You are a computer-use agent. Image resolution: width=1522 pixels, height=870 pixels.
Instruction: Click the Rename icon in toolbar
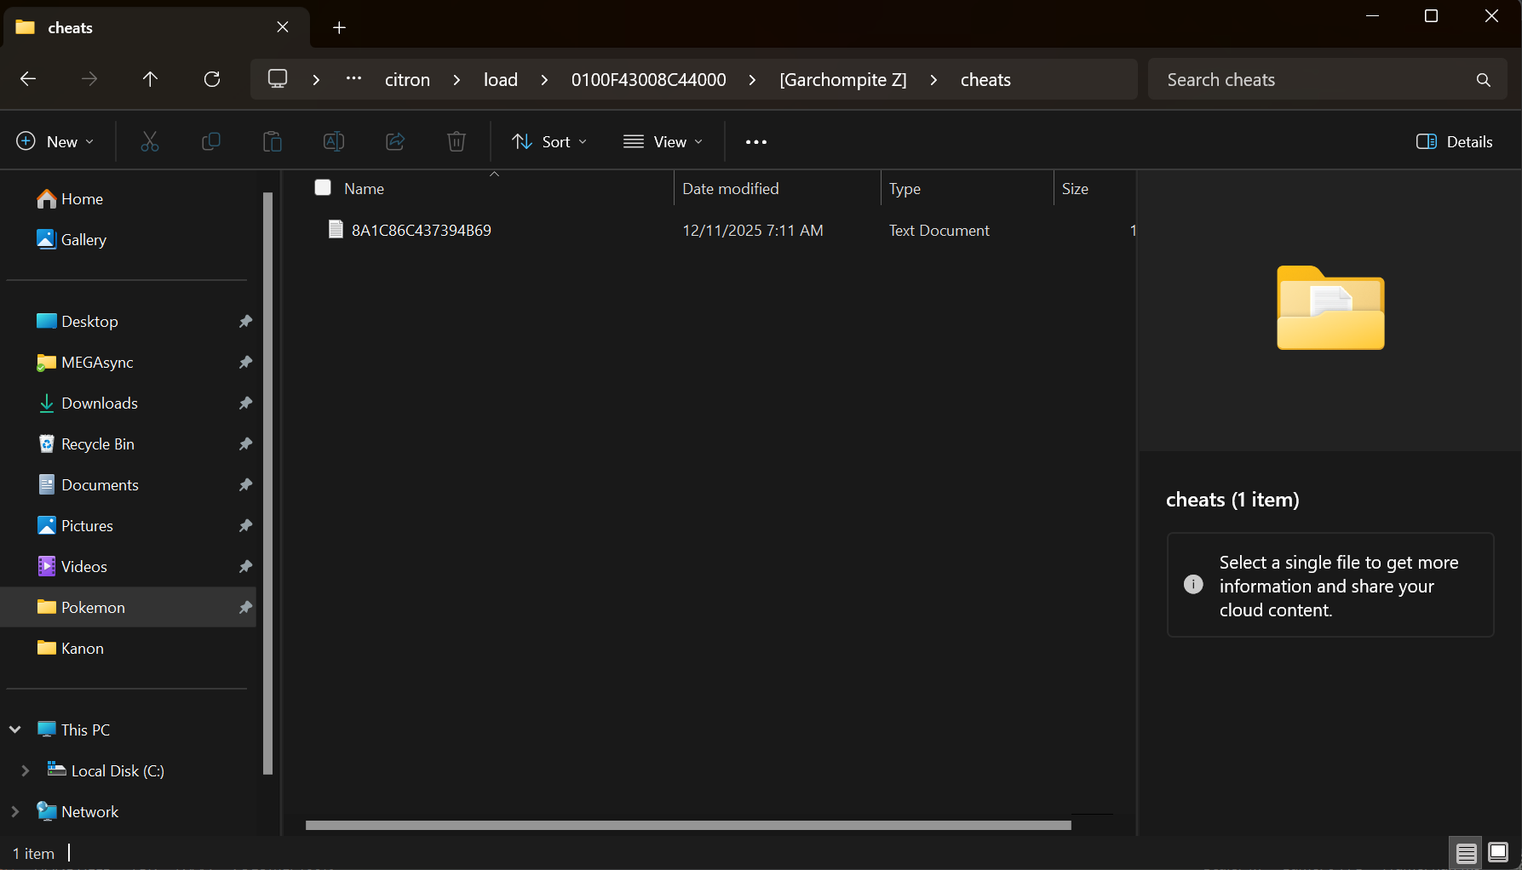334,141
